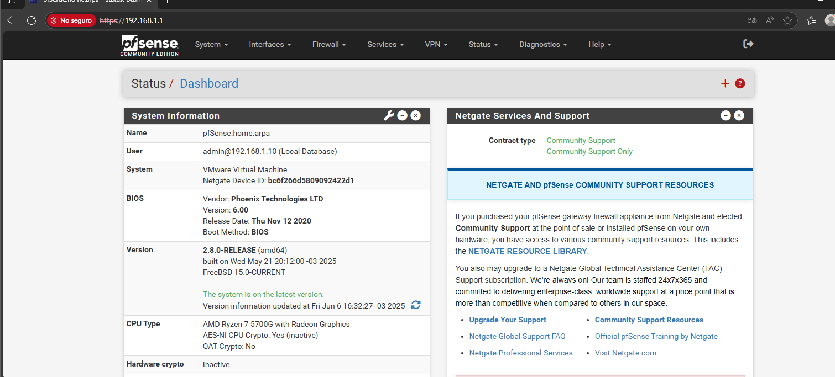
Task: Open the Netgate Resource Library link
Action: click(x=527, y=251)
